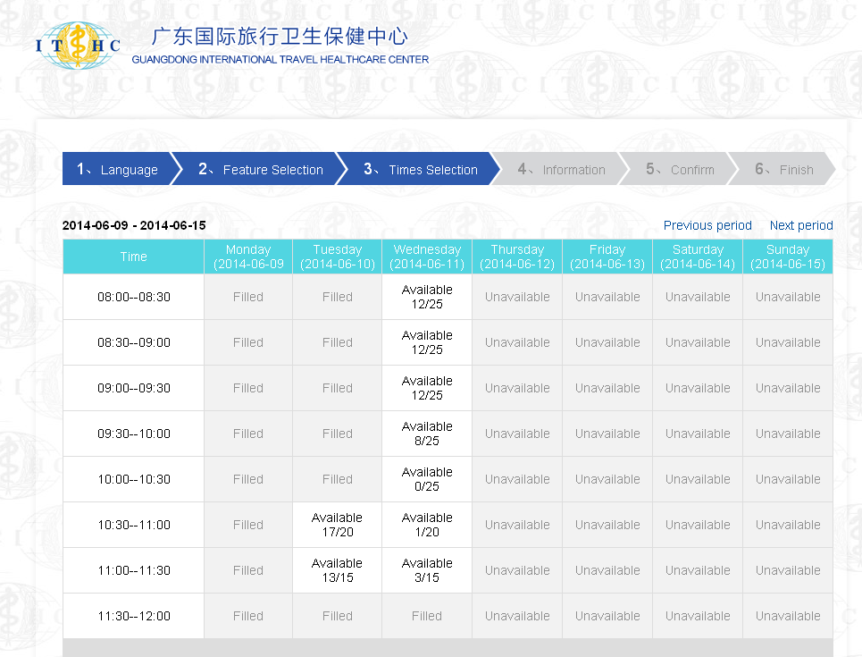862x657 pixels.
Task: Book Wednesday 08:30--09:00 available slot
Action: pos(427,343)
